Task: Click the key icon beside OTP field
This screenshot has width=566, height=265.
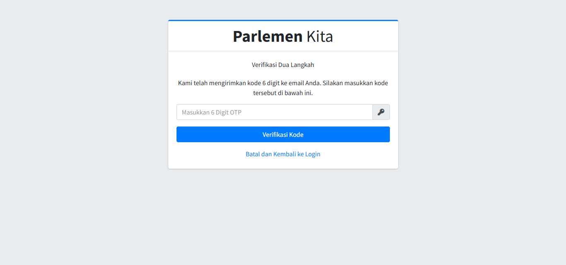Action: click(381, 112)
